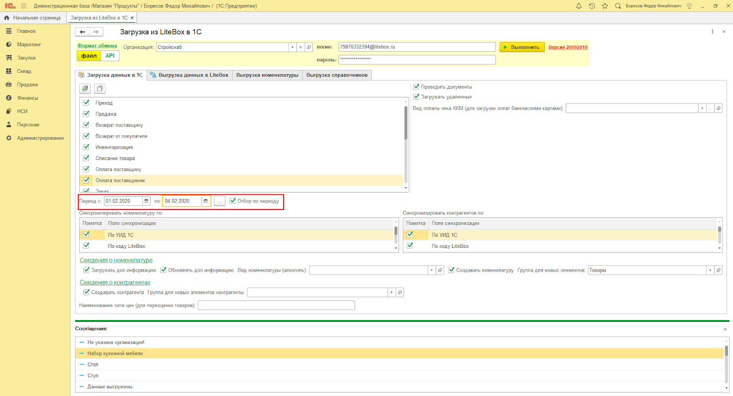This screenshot has width=733, height=396.
Task: Open the Начальная страница home tab
Action: [x=33, y=18]
